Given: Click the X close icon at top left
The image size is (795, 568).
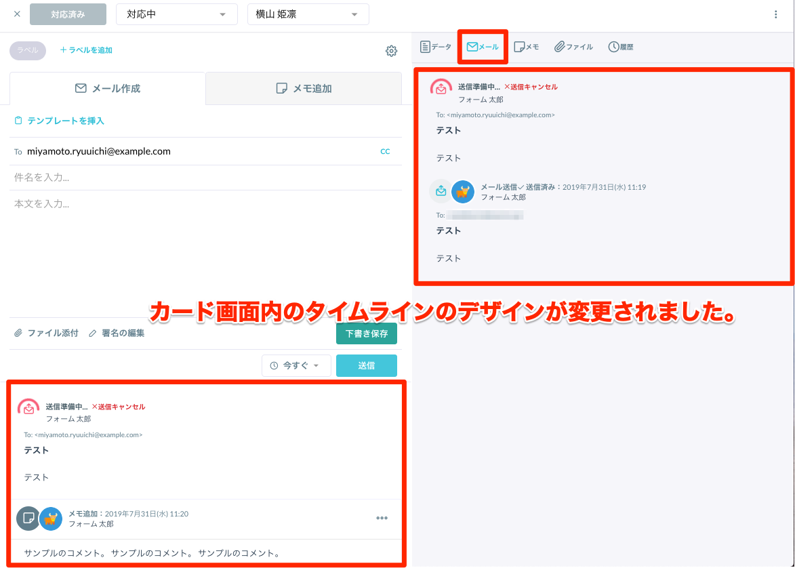Looking at the screenshot, I should coord(17,14).
